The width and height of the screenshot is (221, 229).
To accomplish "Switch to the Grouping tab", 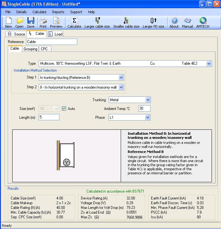I will (x=30, y=49).
